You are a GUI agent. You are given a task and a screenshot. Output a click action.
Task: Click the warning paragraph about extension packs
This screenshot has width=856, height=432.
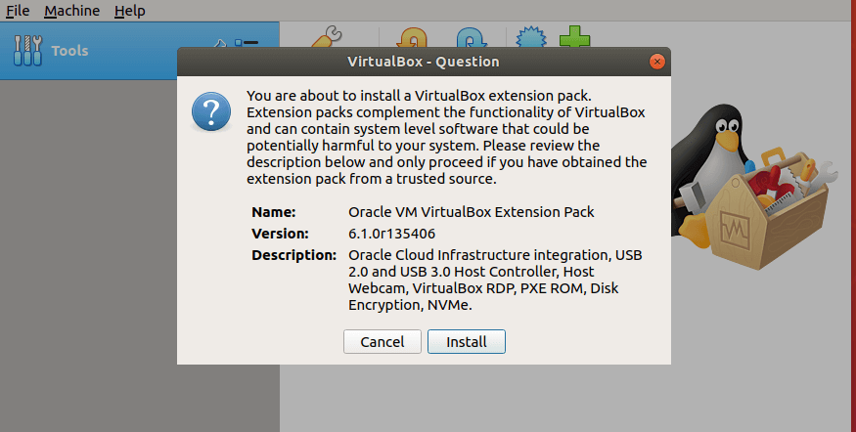coord(446,137)
